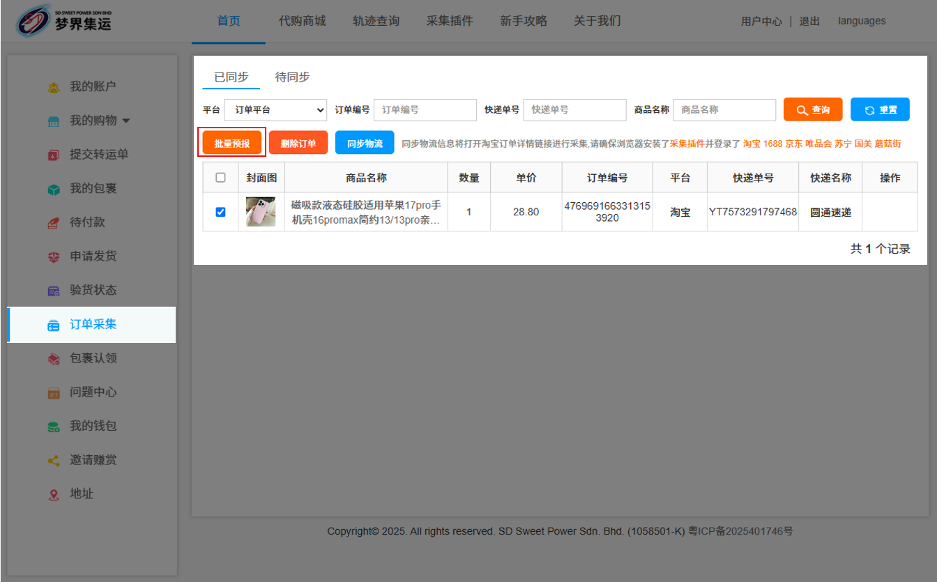Open 代购商城 in top navigation
Viewport: 937px width, 582px height.
(x=302, y=21)
